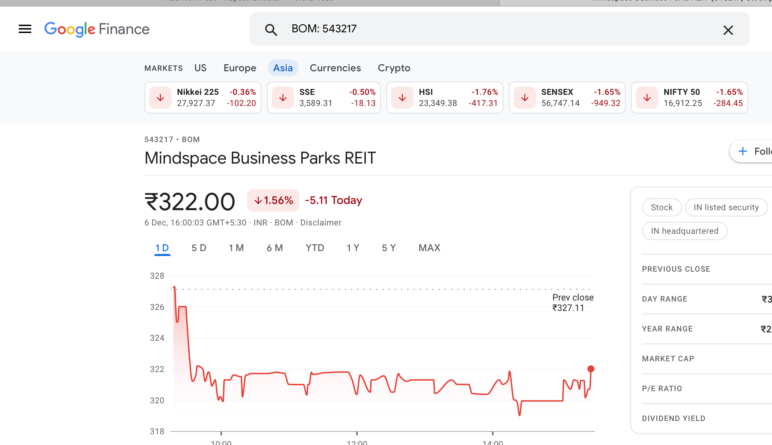Image resolution: width=772 pixels, height=445 pixels.
Task: Click the Google Finance logo
Action: tap(97, 29)
